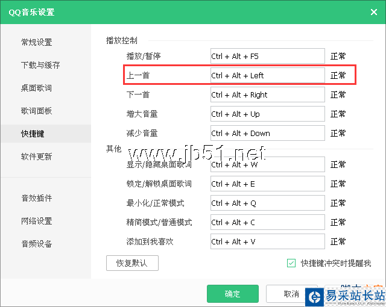Open the 常规设置 section

[x=36, y=42]
